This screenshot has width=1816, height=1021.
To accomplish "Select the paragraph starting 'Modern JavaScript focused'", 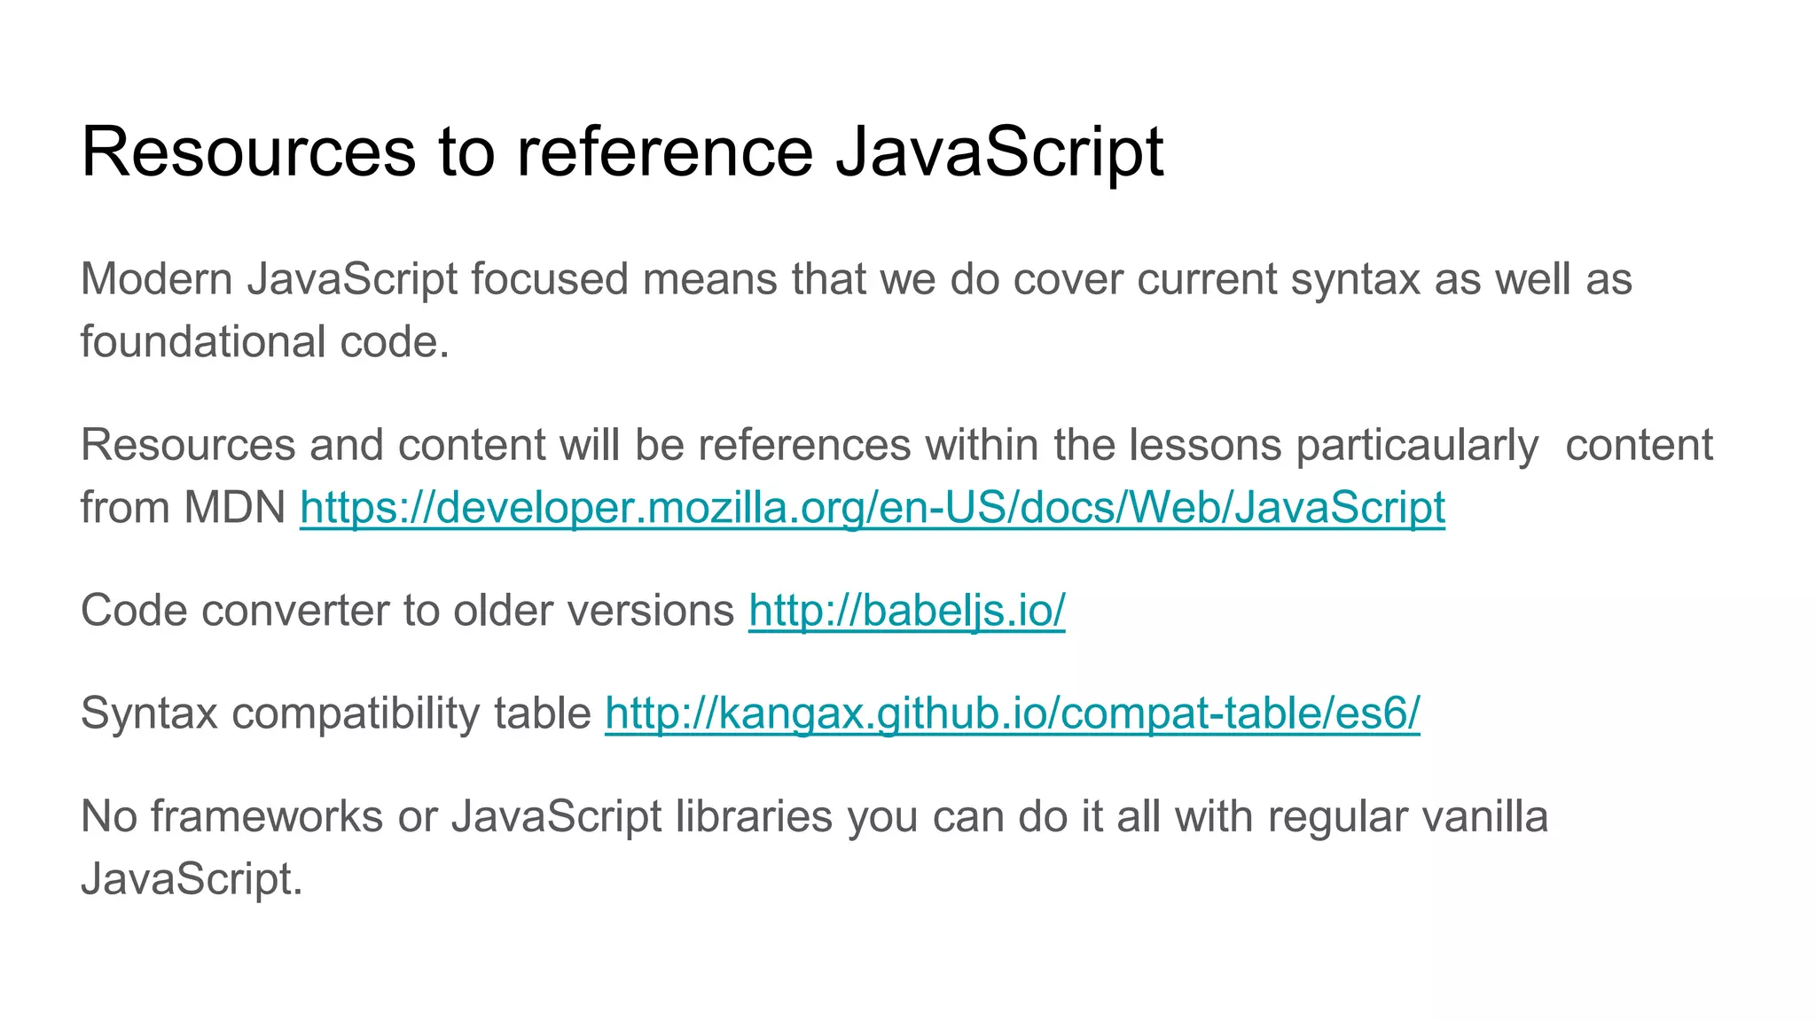I will point(857,310).
